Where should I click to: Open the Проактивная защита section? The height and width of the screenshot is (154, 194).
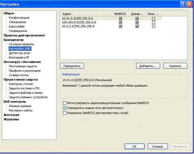pos(21,80)
